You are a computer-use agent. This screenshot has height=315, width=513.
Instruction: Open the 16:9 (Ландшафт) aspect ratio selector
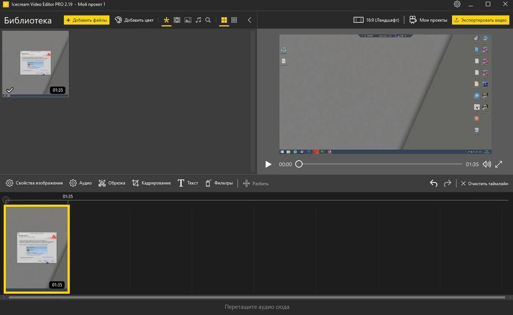[x=376, y=20]
